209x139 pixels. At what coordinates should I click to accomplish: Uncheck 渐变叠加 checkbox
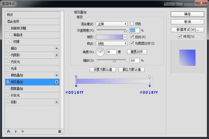point(8,82)
